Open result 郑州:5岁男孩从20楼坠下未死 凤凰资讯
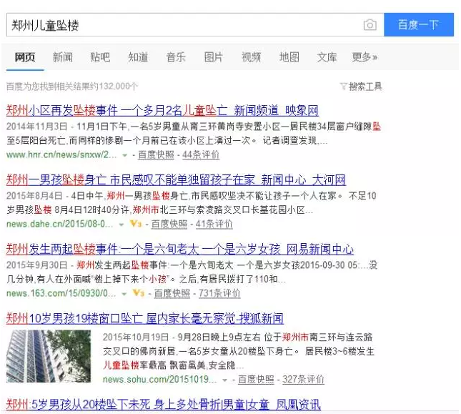 [163, 405]
